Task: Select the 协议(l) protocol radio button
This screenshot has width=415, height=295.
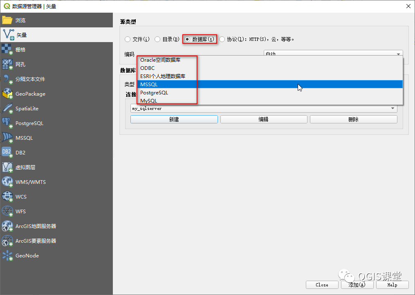Action: tap(222, 39)
